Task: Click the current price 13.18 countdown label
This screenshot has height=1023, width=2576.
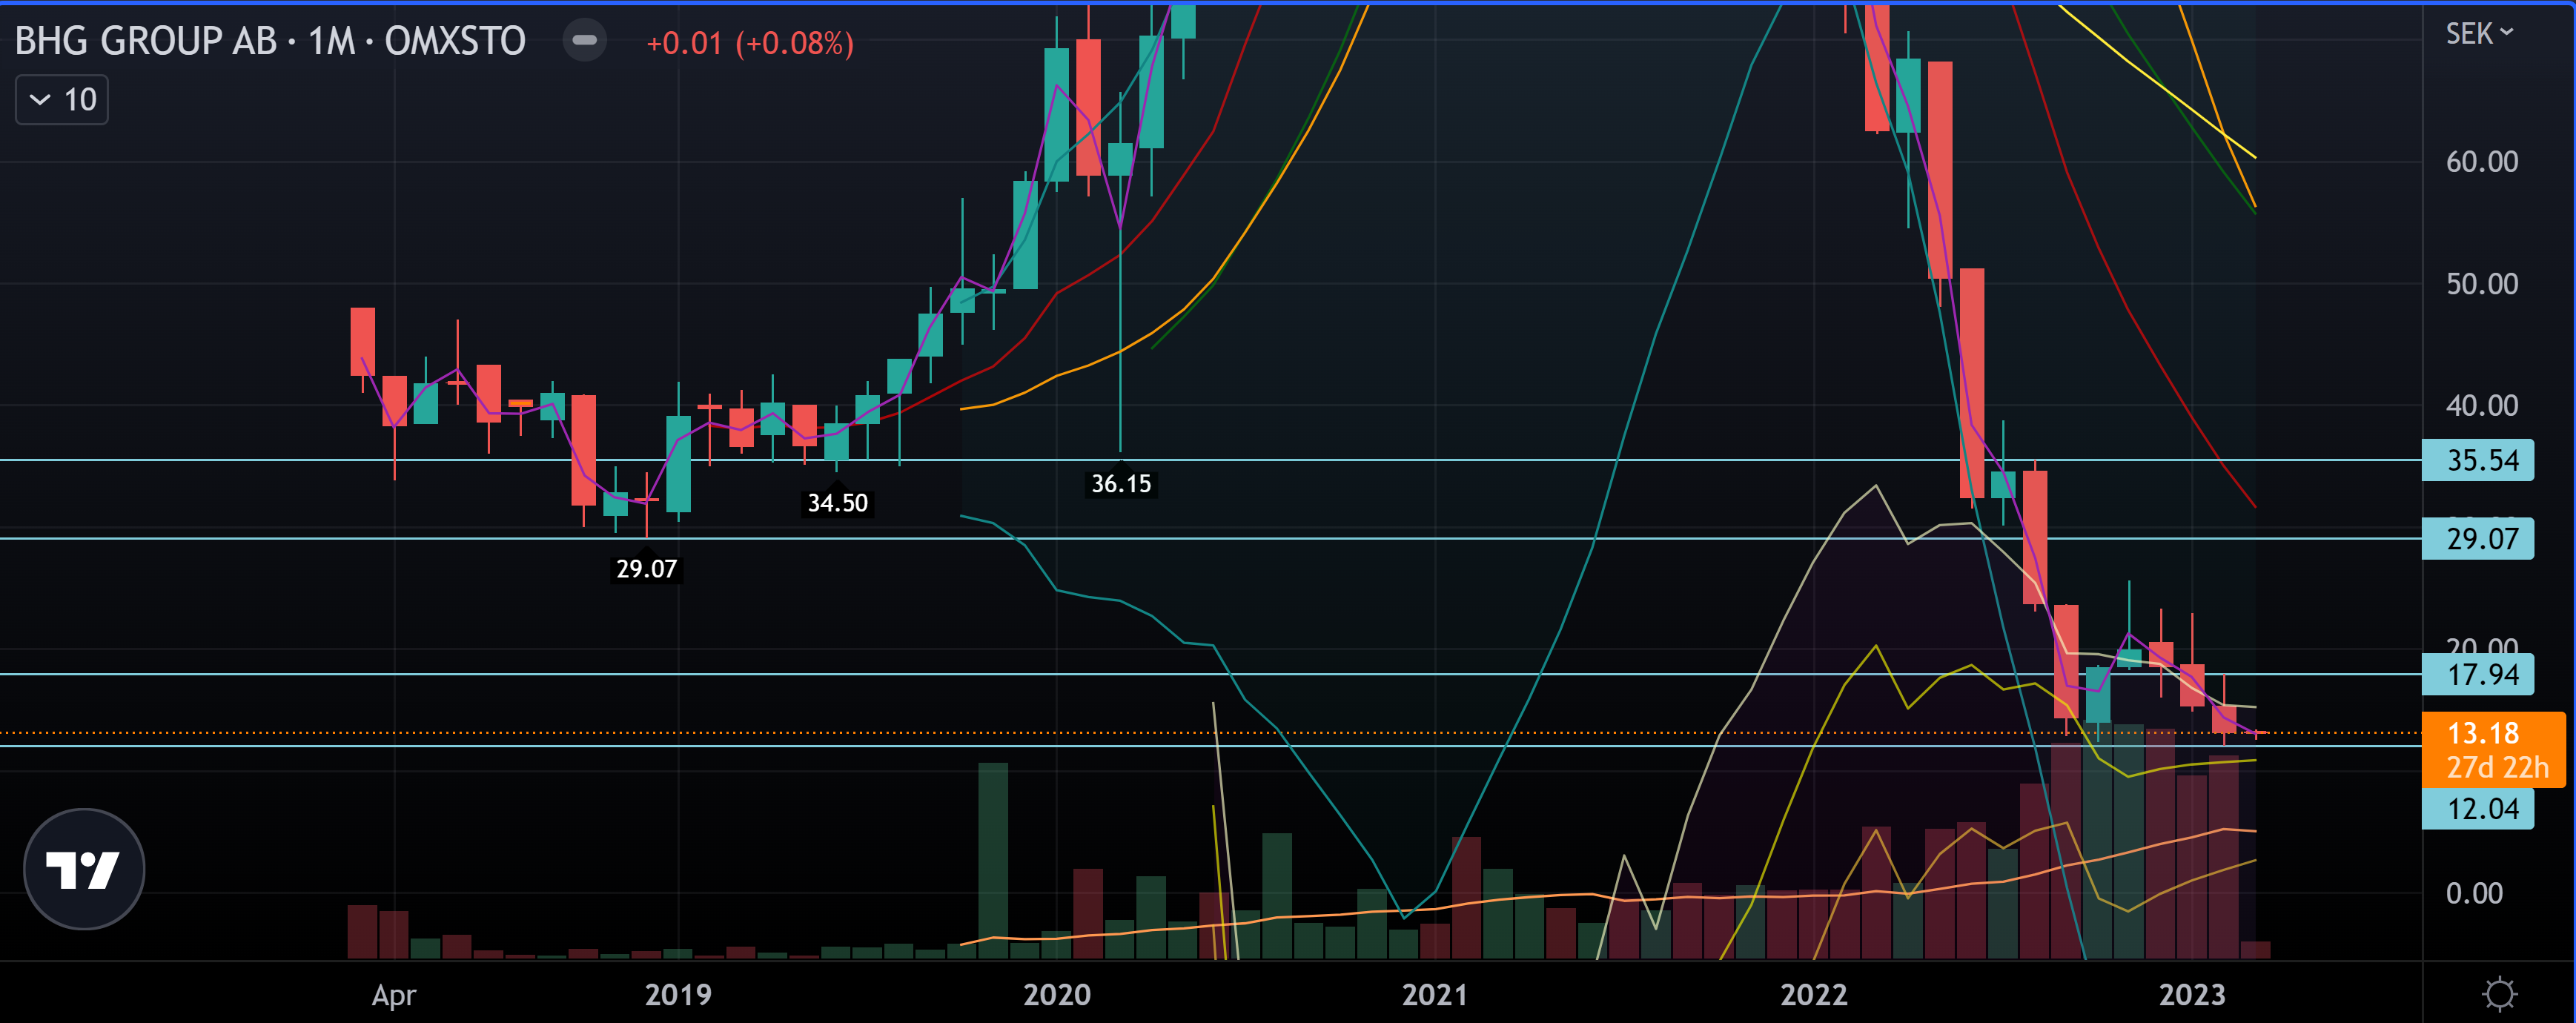Action: point(2494,749)
